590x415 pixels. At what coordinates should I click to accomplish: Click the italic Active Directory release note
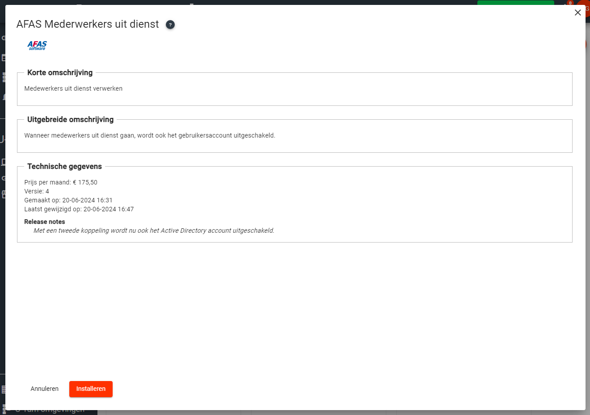tap(154, 231)
